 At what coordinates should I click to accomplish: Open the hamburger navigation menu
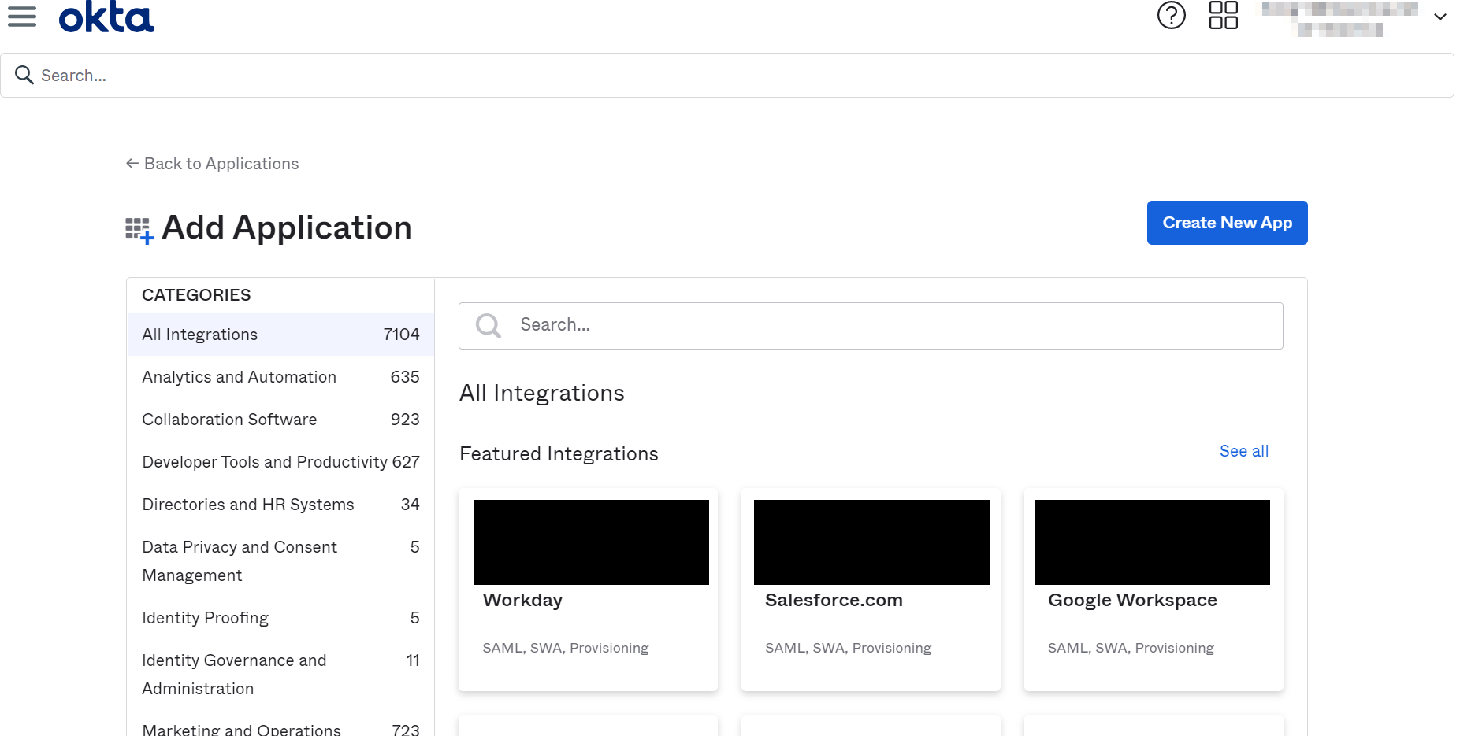[22, 16]
